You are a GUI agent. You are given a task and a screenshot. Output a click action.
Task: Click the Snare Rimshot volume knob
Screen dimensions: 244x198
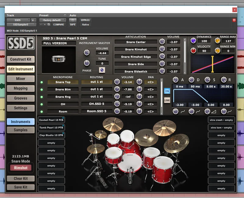click(162, 49)
